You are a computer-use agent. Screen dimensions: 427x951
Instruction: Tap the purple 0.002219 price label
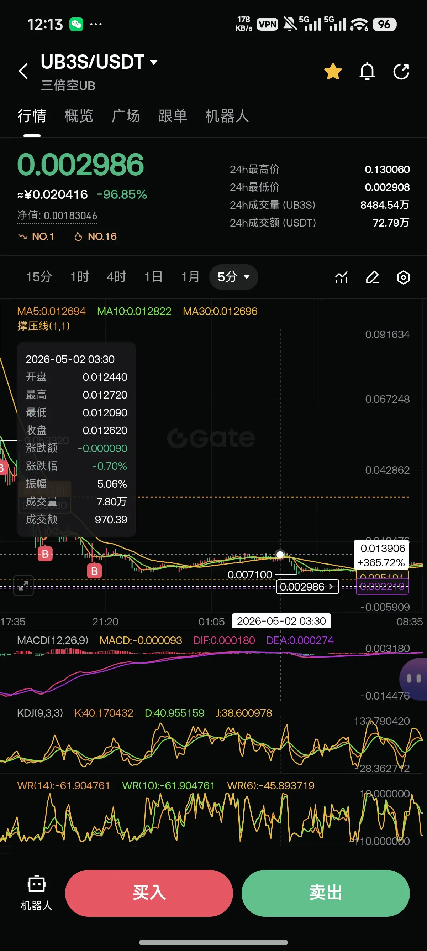point(382,587)
